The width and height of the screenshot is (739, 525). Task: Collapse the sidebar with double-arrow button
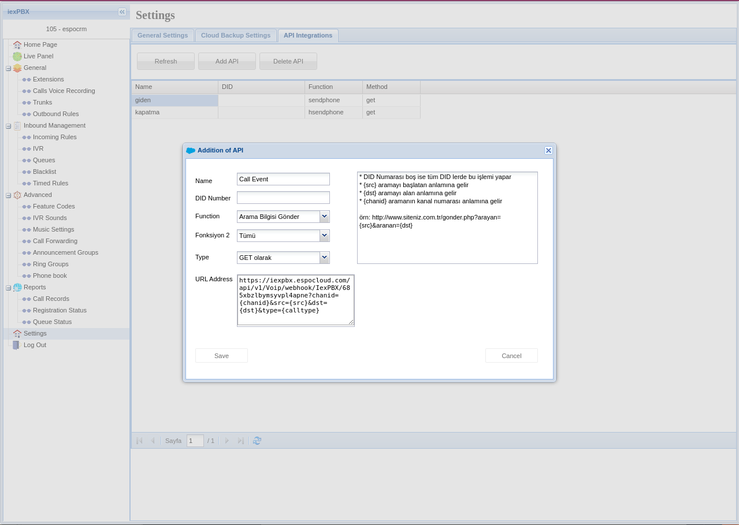[x=122, y=12]
